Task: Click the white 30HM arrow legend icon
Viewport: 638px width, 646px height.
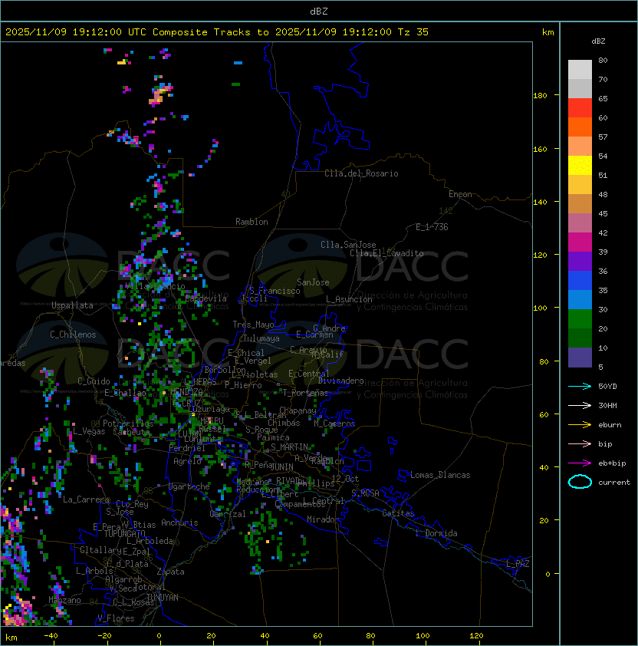Action: 580,405
